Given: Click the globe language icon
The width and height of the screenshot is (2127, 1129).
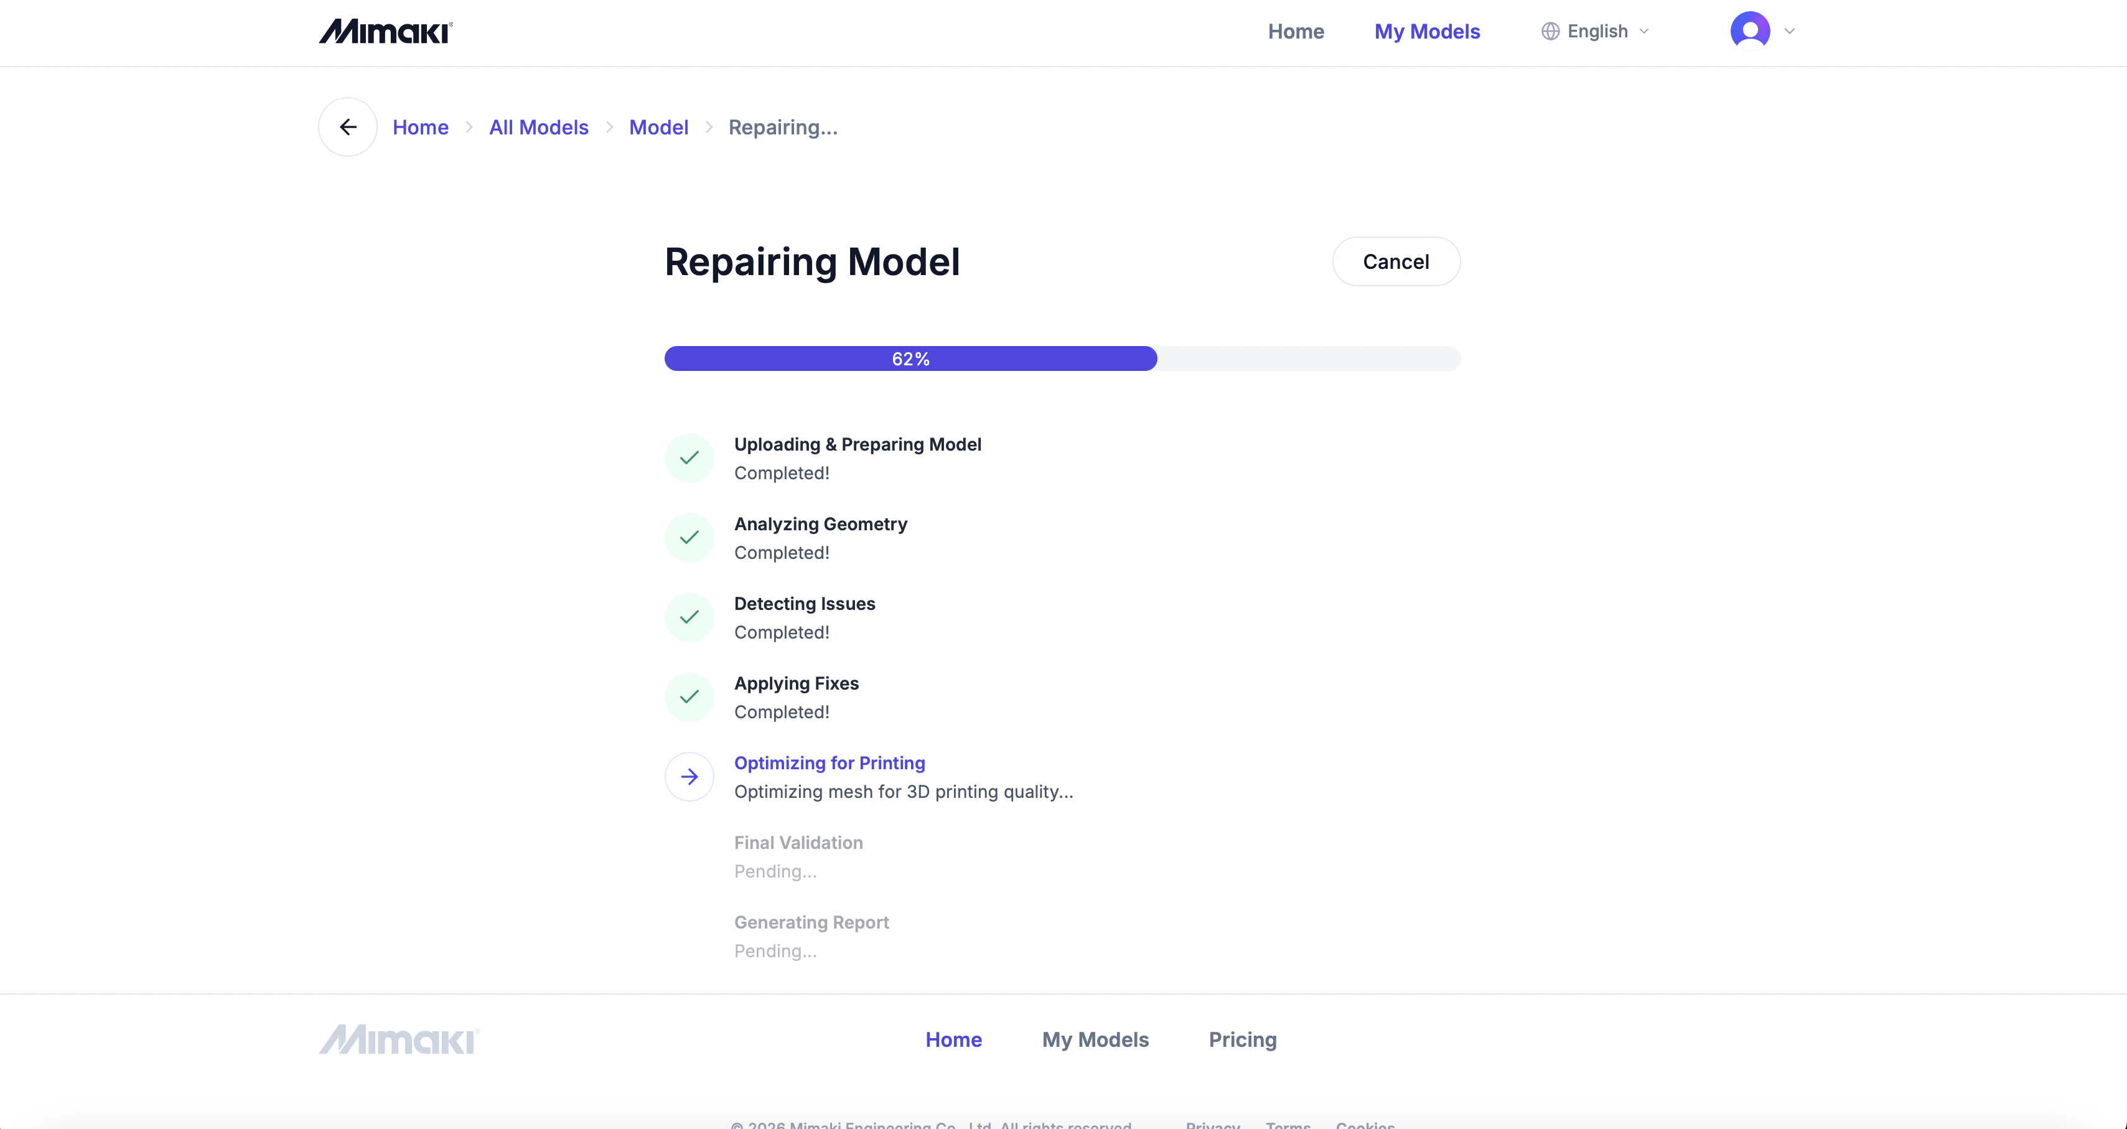Looking at the screenshot, I should (1550, 31).
